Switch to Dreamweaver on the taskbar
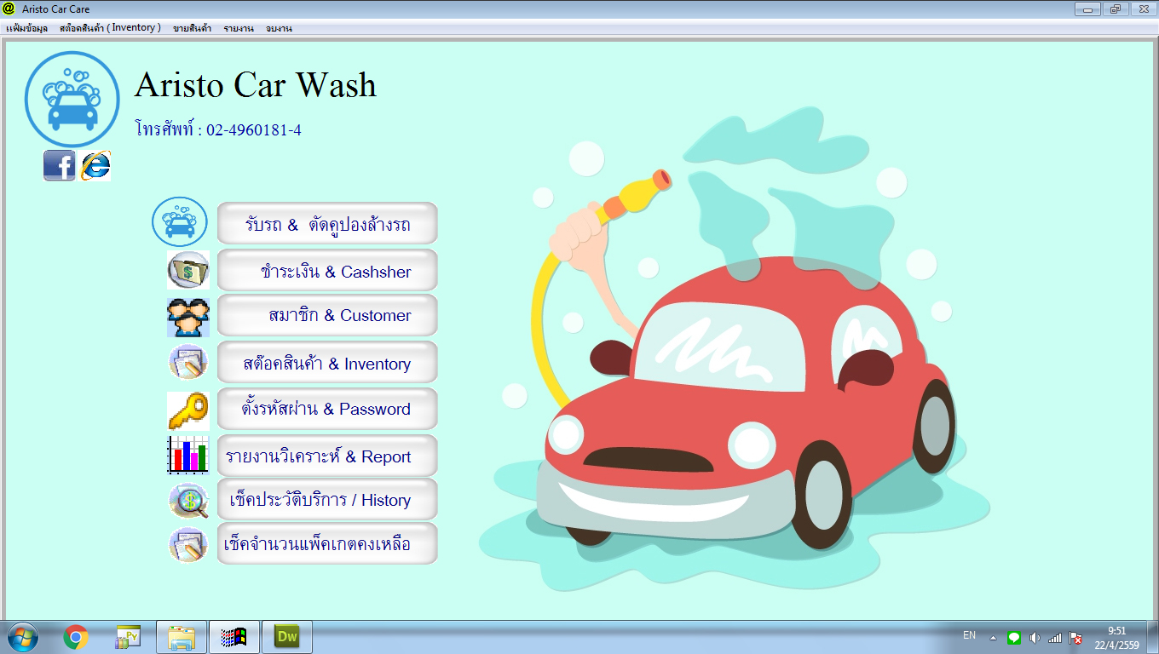The image size is (1159, 654). (287, 637)
